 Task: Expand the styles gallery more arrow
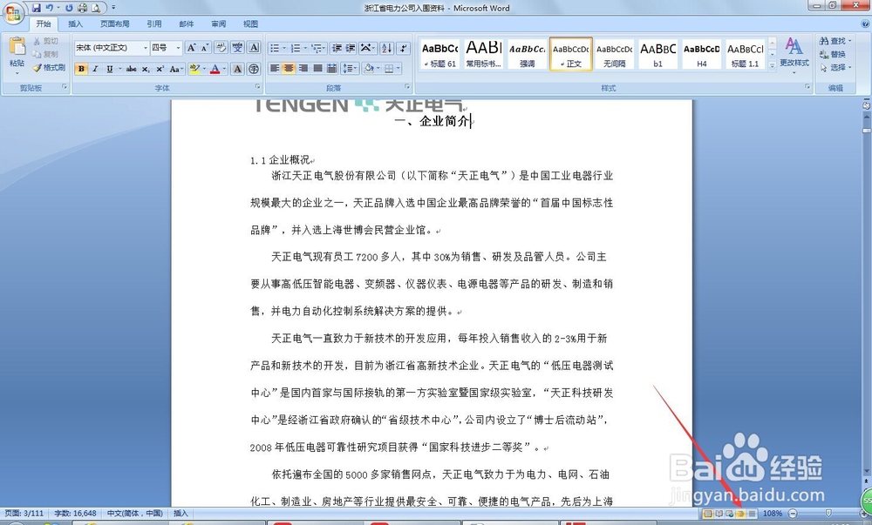point(772,65)
